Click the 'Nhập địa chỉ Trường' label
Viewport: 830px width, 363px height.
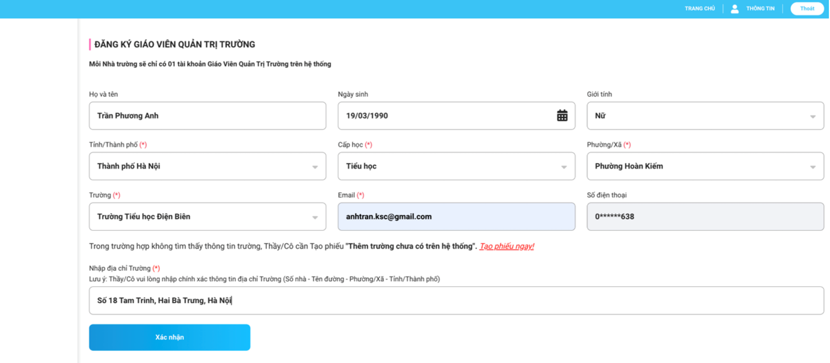pyautogui.click(x=120, y=268)
